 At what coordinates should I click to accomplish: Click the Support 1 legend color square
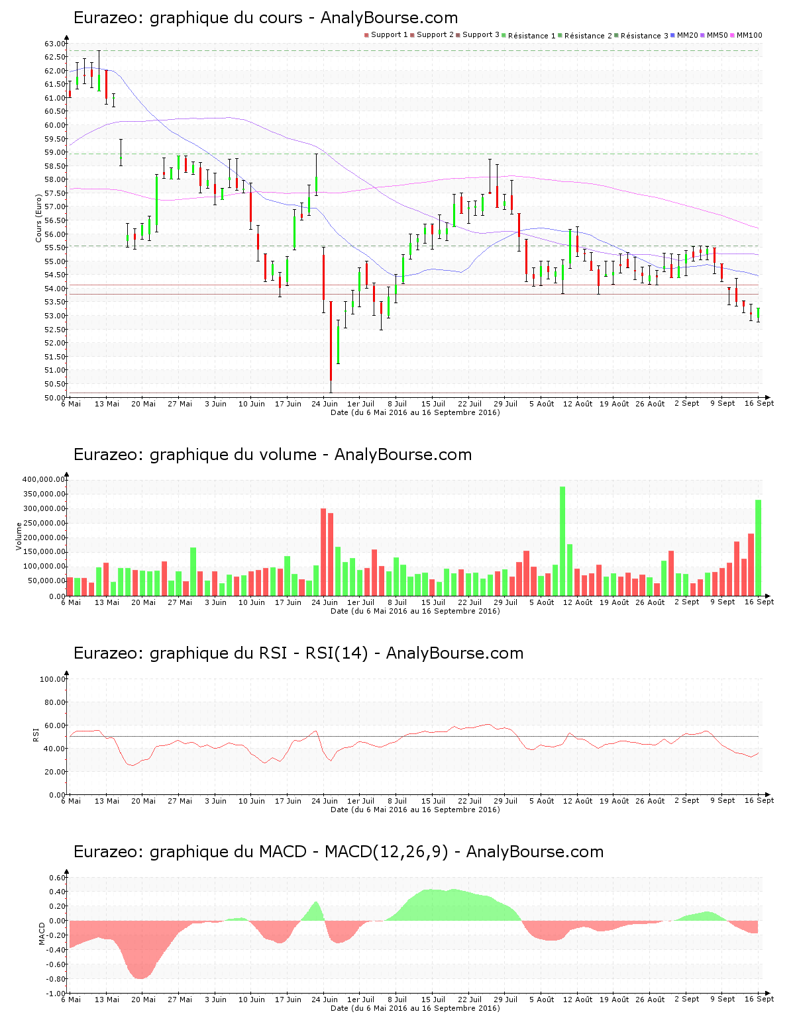[x=366, y=35]
